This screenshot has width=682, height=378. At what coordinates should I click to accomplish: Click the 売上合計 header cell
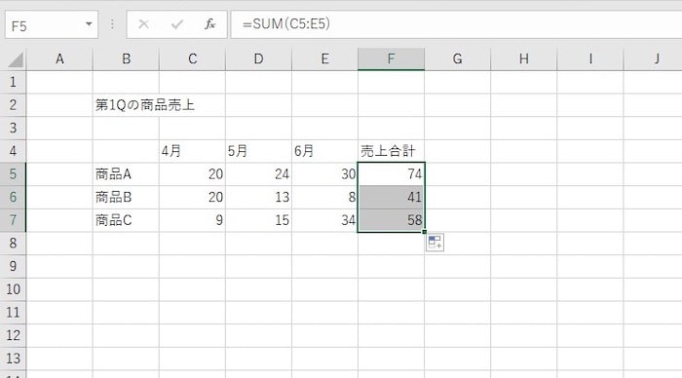tap(391, 151)
